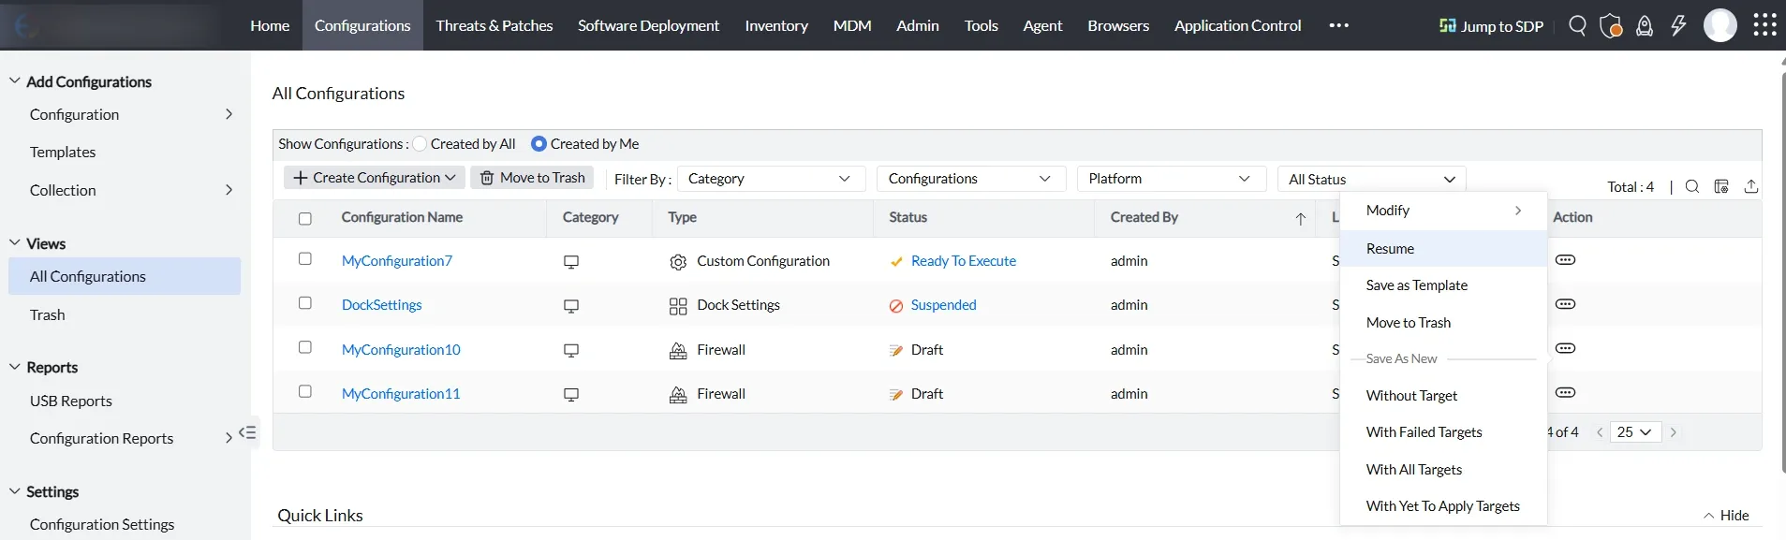Click the Draft status icon for MyConfiguration11
Screen dimensions: 1786x540
tap(896, 395)
